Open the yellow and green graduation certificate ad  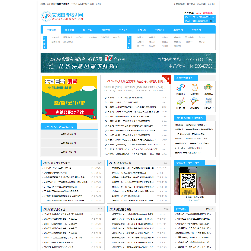[x=69, y=98]
